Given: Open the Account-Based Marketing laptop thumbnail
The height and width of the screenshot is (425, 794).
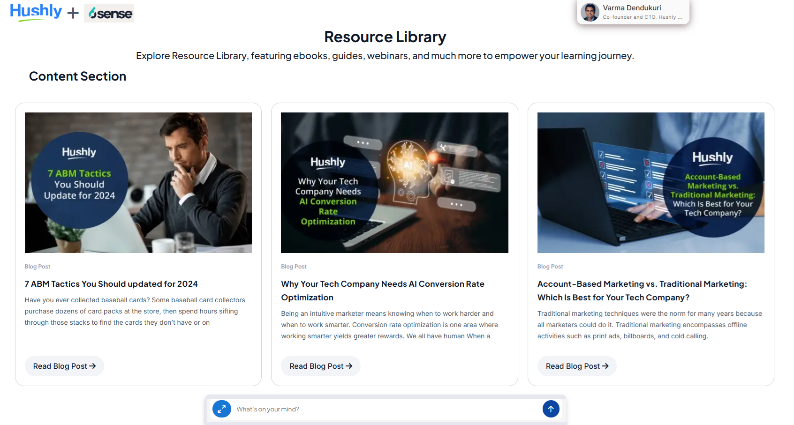Looking at the screenshot, I should (x=651, y=183).
